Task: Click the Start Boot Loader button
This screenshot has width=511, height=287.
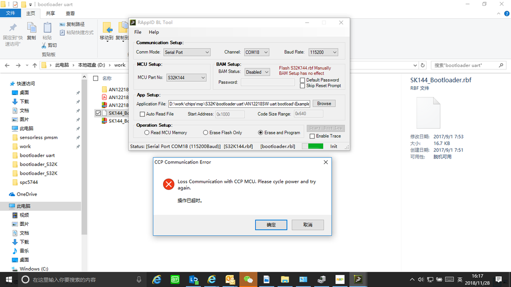Action: pyautogui.click(x=325, y=128)
